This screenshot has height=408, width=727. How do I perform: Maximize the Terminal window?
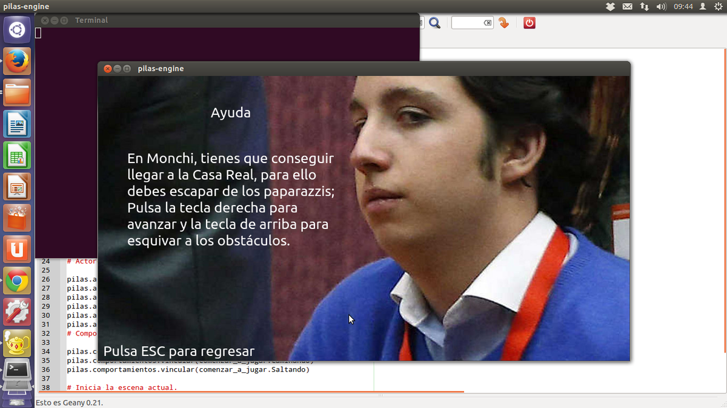pos(64,21)
